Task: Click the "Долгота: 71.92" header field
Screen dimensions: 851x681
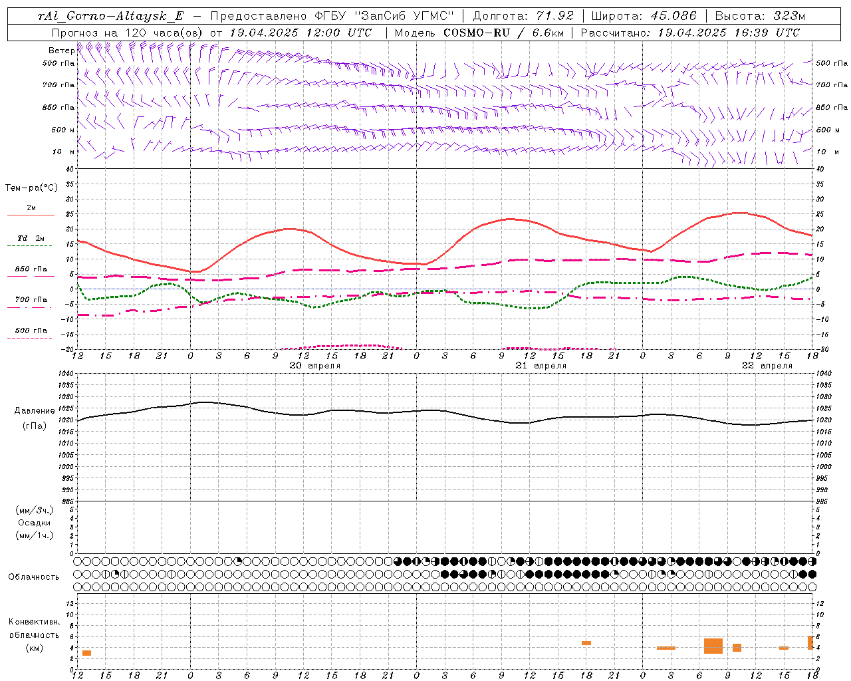Action: (x=523, y=16)
